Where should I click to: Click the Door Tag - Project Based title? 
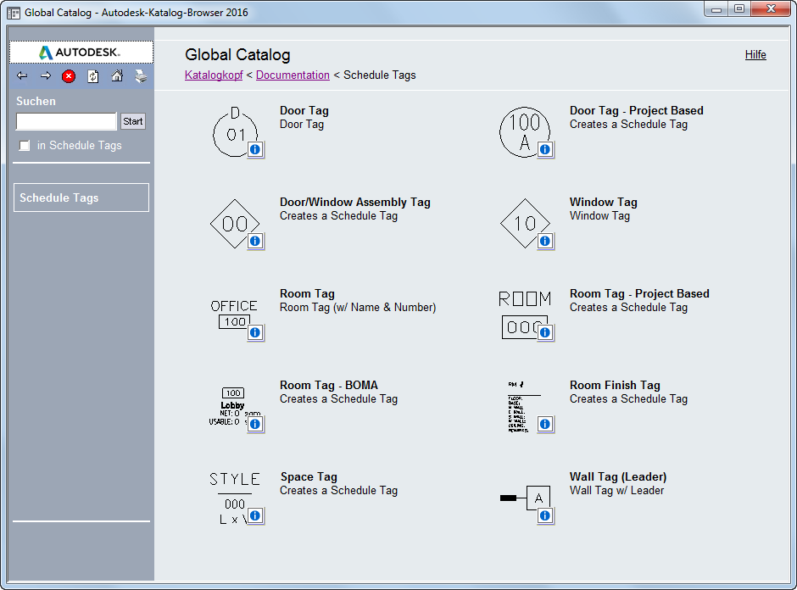637,110
